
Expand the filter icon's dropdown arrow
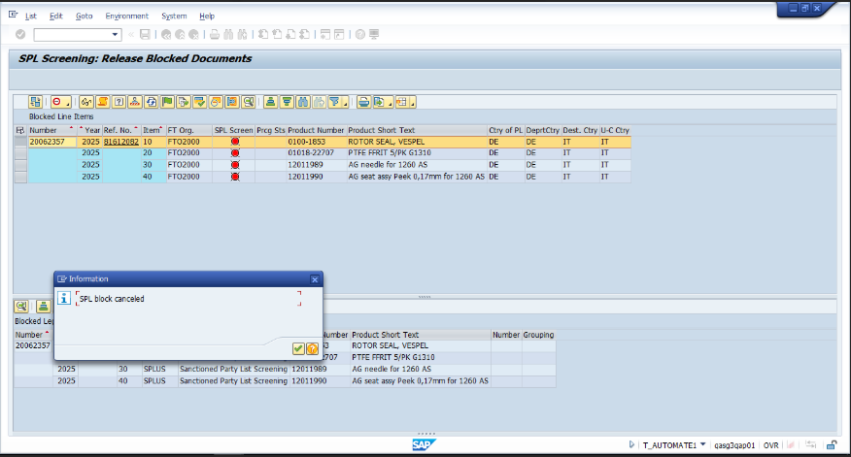345,103
